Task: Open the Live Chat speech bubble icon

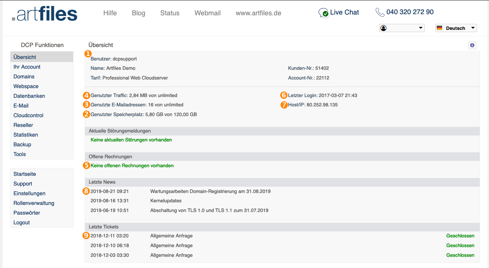Action: click(x=323, y=13)
